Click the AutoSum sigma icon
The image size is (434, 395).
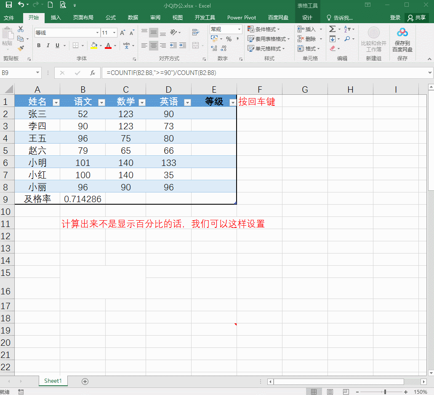[332, 29]
